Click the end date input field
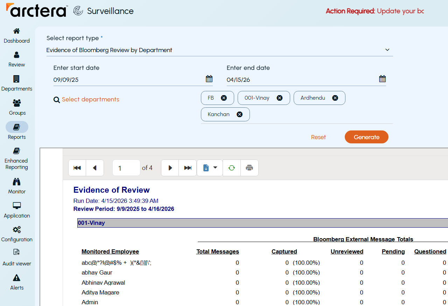The height and width of the screenshot is (306, 448). point(302,80)
